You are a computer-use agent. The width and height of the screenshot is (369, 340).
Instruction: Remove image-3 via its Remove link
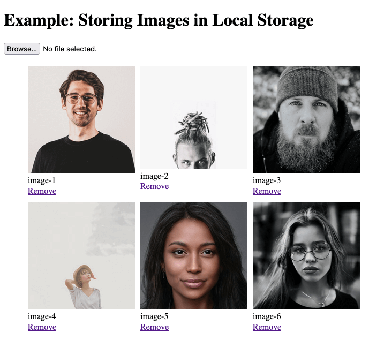point(267,191)
